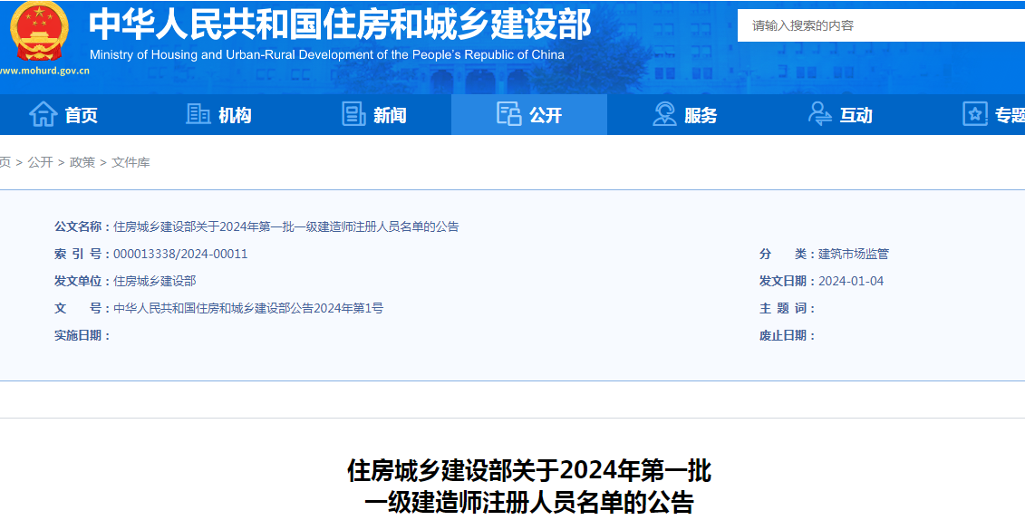Open the 服务 navigation tab

(685, 114)
